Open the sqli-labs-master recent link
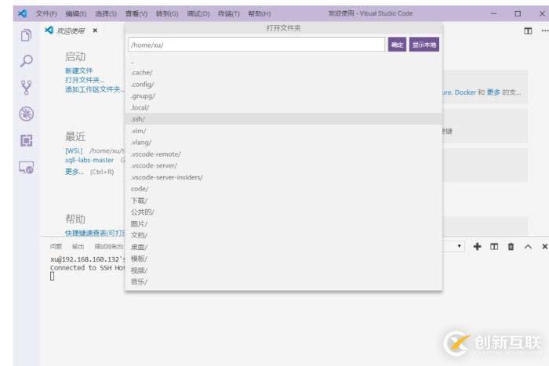 click(x=89, y=160)
